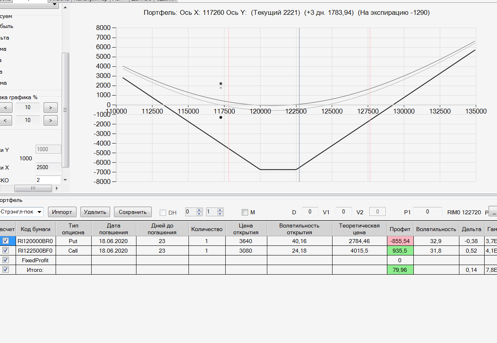
Task: Click the theoretical price cell 2784,46
Action: 360,241
